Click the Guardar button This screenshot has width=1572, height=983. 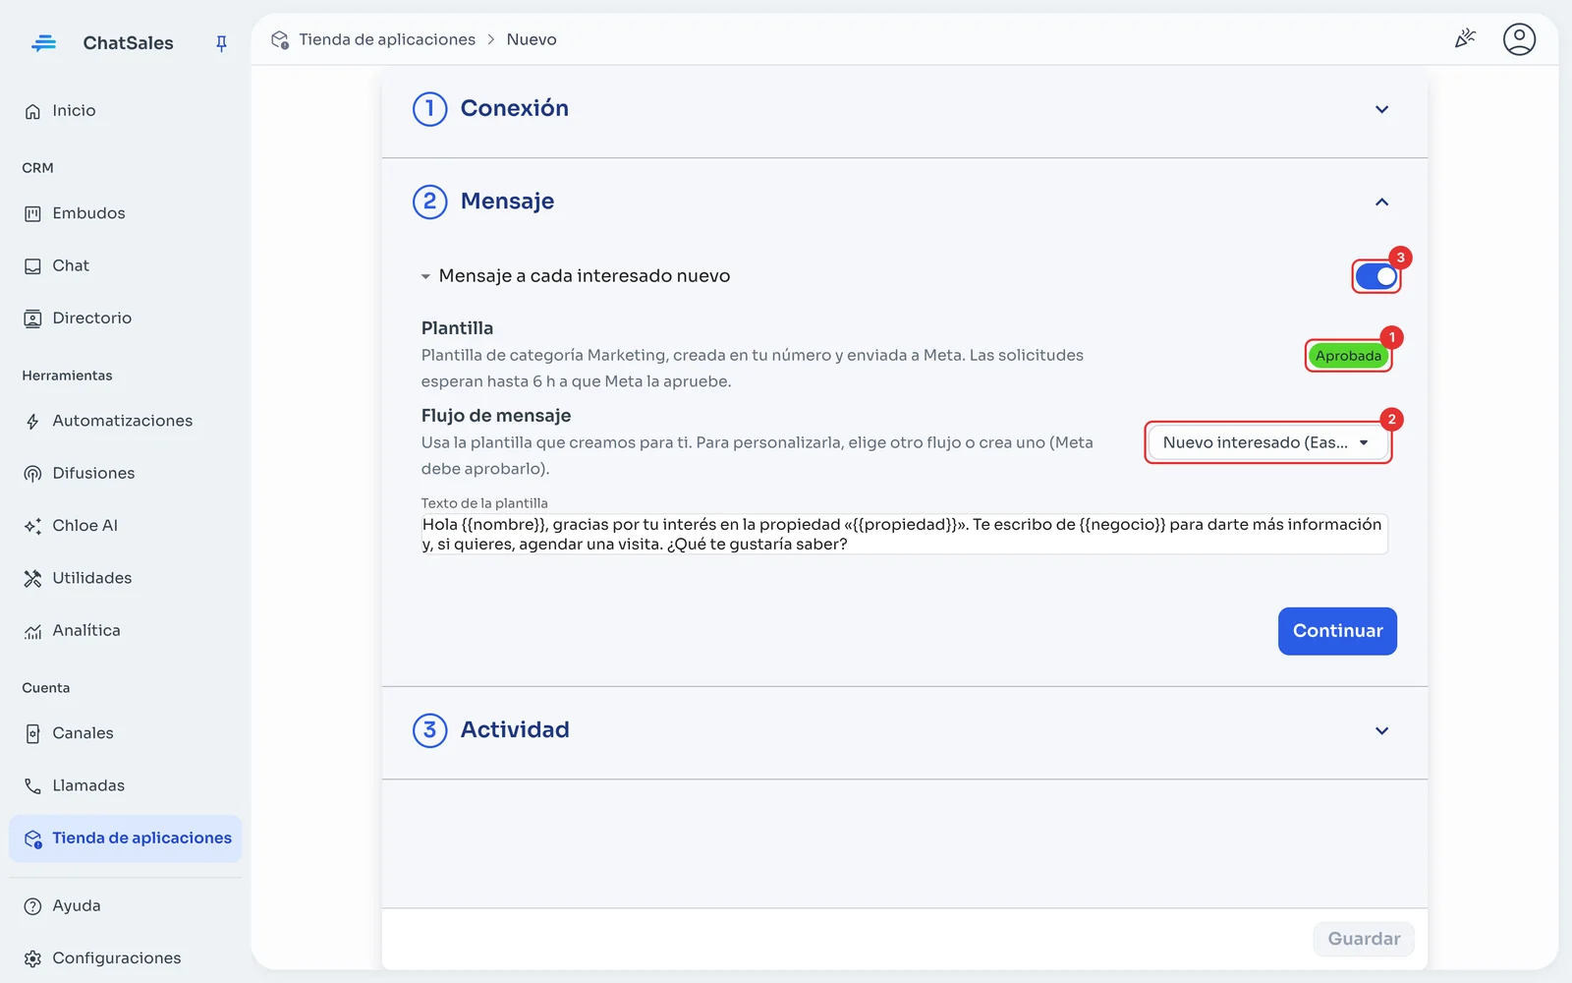pos(1364,939)
